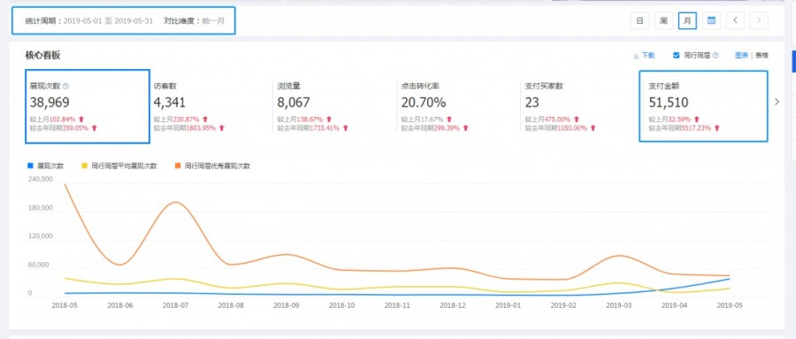The image size is (796, 339).
Task: Click value 20.70% under 点击转化率
Action: point(424,103)
